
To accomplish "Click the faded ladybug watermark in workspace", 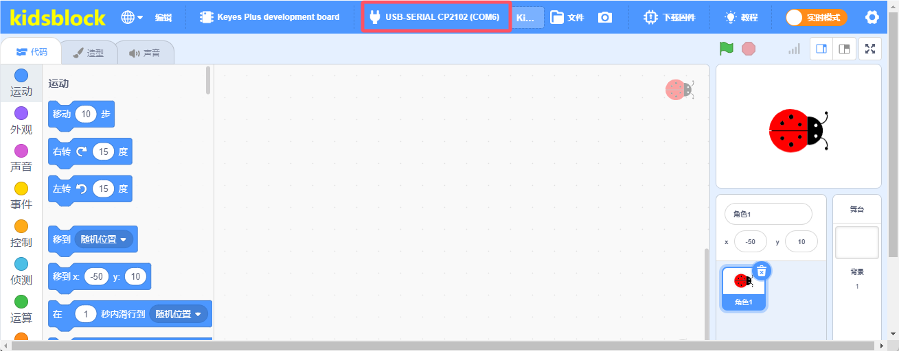I will (x=680, y=90).
